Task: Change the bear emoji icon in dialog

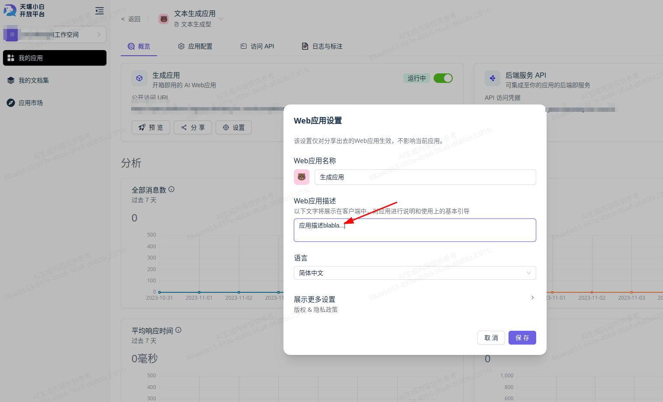Action: click(302, 177)
